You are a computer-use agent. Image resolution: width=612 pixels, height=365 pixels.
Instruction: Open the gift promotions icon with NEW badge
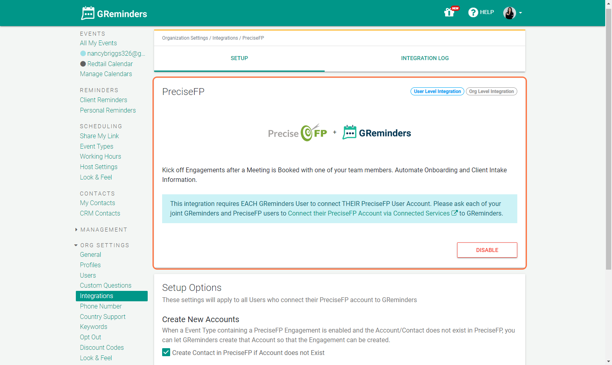[x=449, y=12]
